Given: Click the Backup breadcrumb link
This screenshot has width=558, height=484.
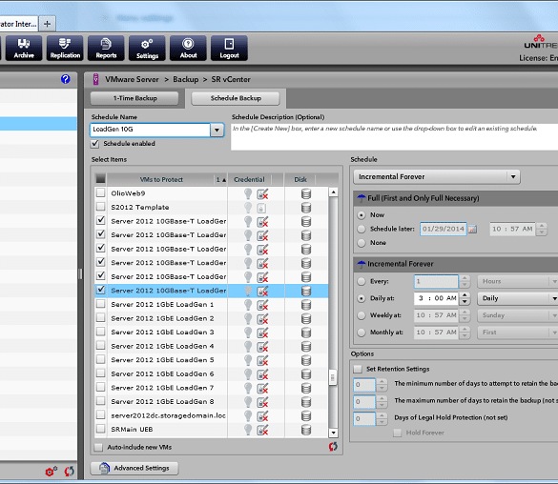Looking at the screenshot, I should coord(186,80).
